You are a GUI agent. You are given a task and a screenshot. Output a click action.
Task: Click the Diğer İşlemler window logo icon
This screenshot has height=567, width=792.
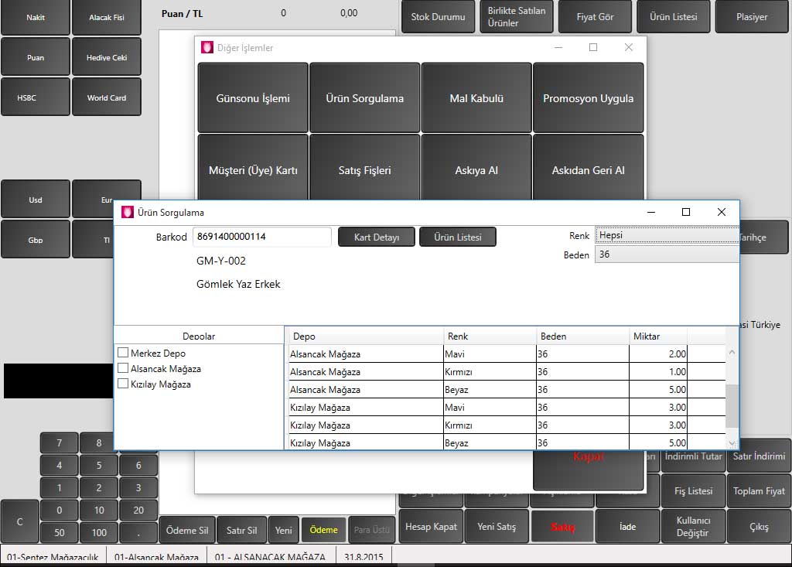pos(207,47)
